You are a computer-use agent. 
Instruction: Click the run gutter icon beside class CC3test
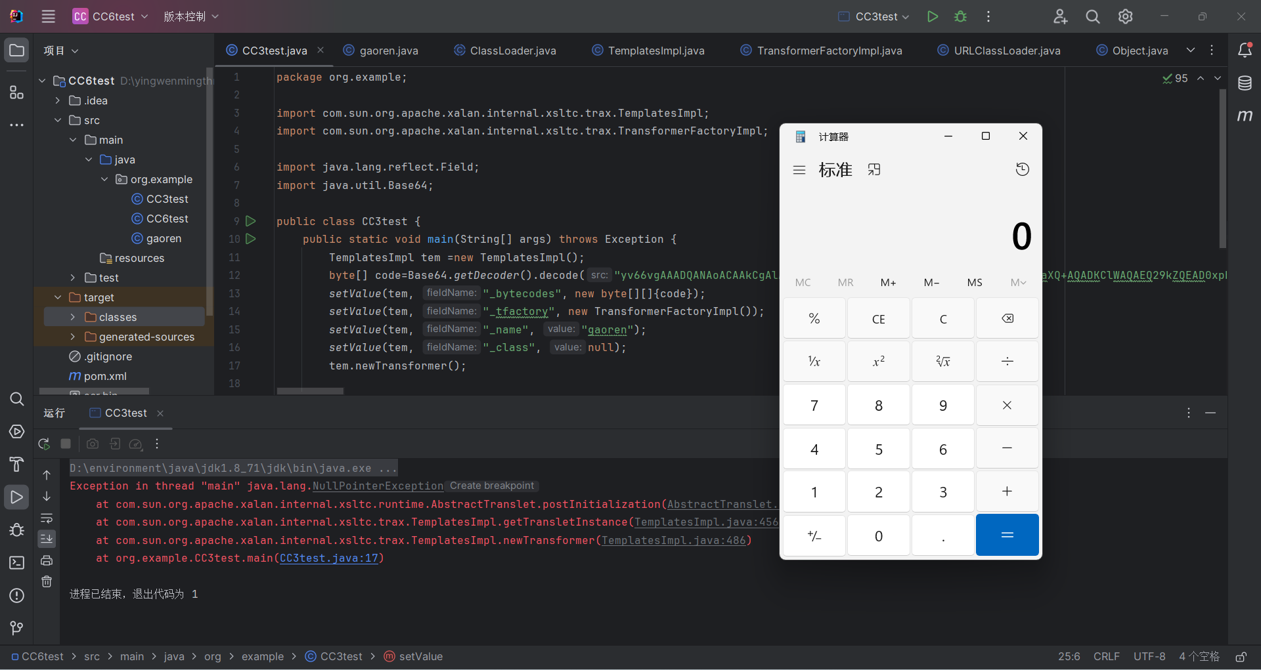point(250,221)
